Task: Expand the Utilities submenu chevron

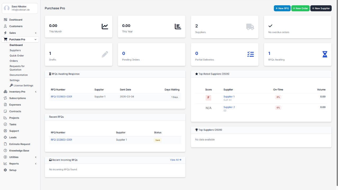Action: click(36, 157)
